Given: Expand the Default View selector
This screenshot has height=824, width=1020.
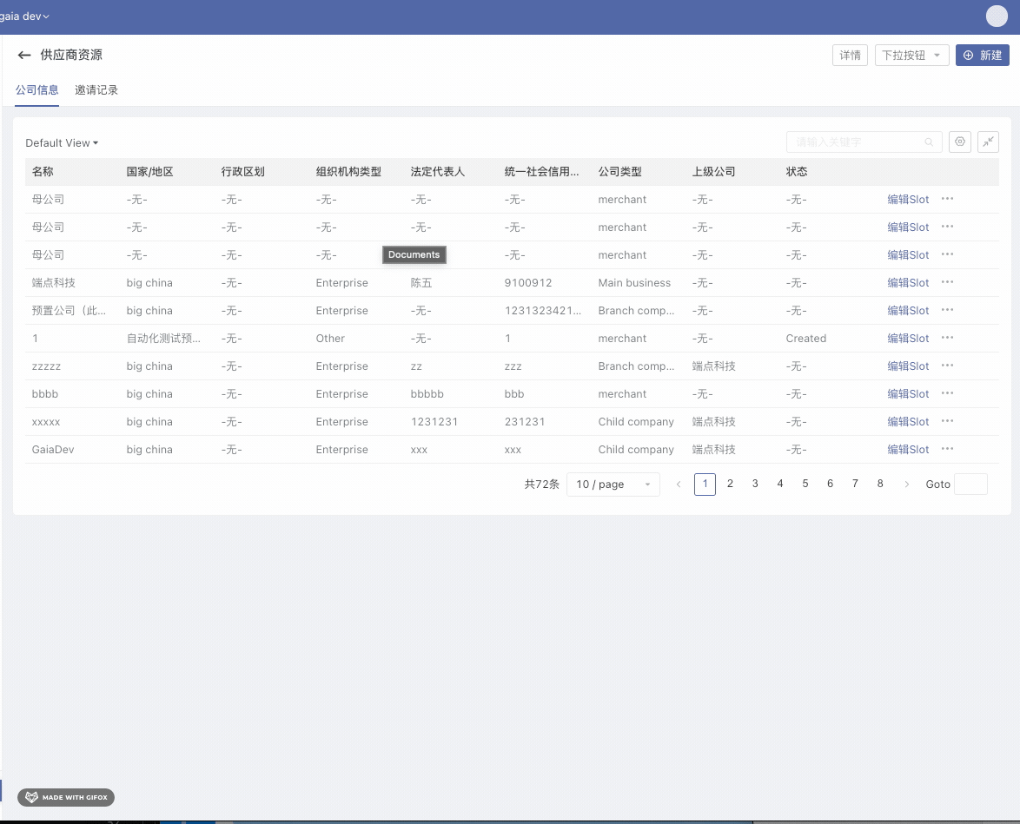Looking at the screenshot, I should [x=62, y=143].
